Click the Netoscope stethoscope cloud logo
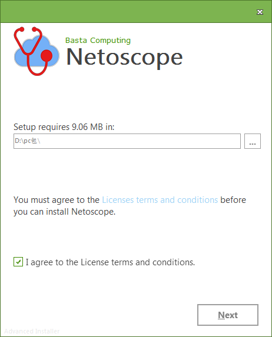 (x=37, y=51)
